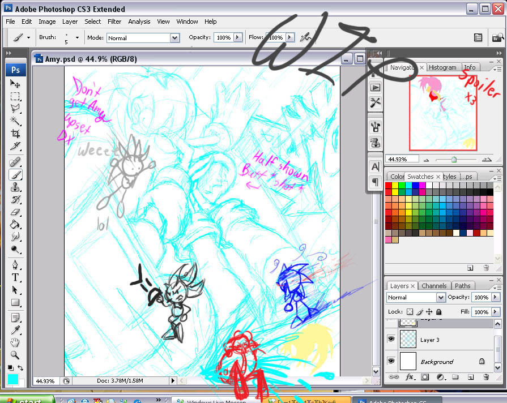Select the Eraser tool
Image resolution: width=507 pixels, height=403 pixels.
click(x=15, y=212)
